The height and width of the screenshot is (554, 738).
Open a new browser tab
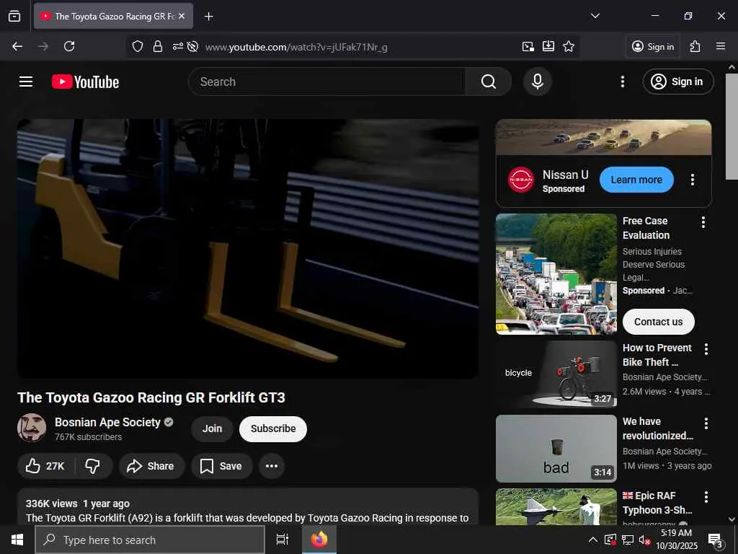click(x=208, y=17)
